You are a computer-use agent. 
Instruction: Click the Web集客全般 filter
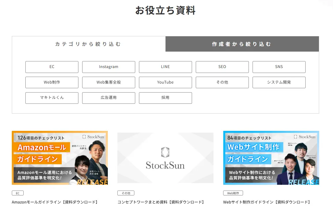click(x=108, y=82)
